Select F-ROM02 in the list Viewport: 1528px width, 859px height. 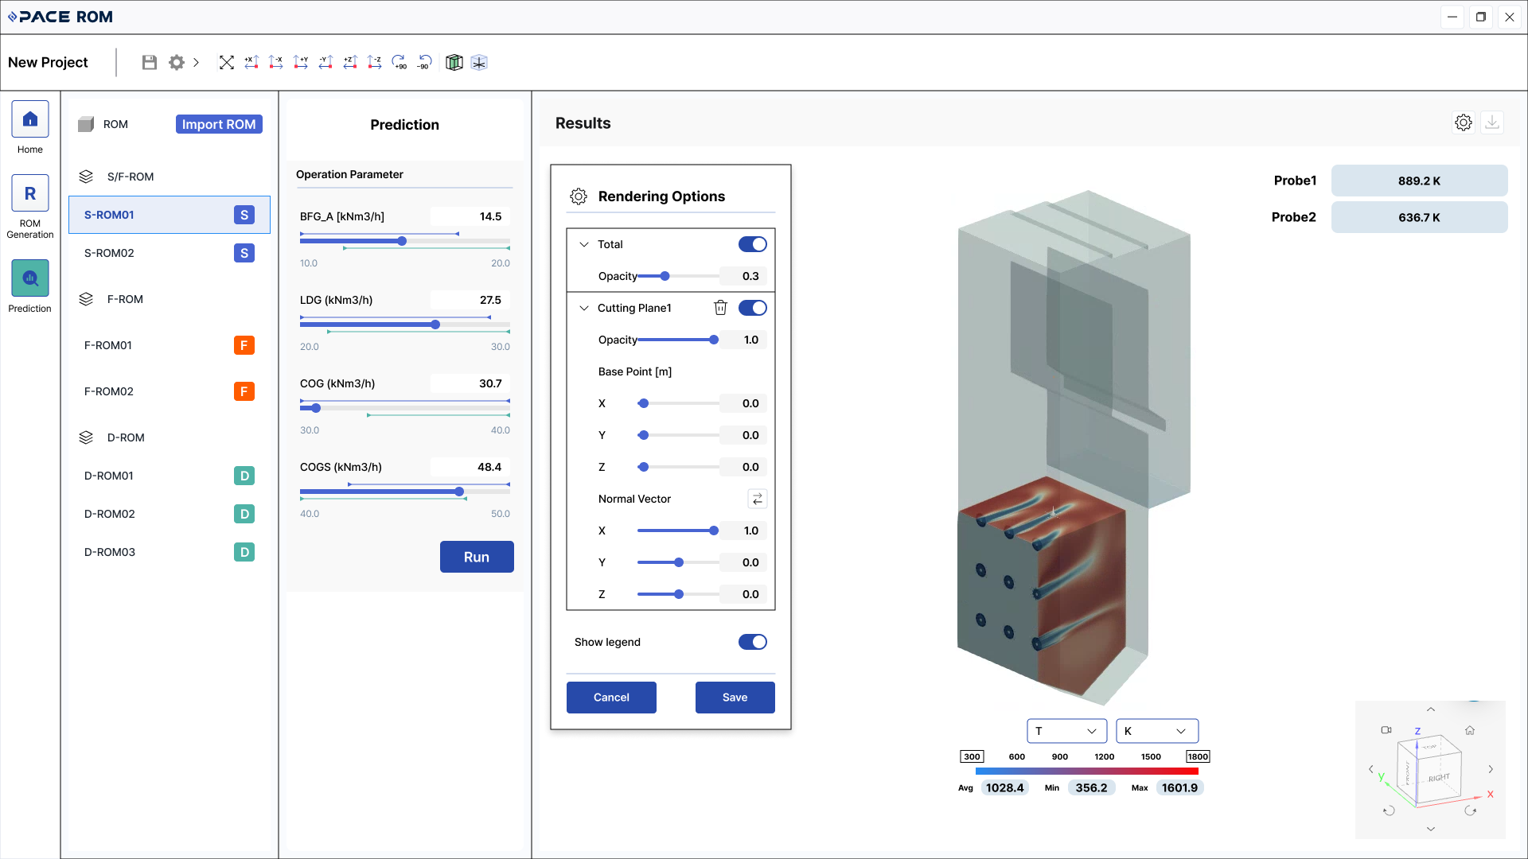[x=170, y=391]
